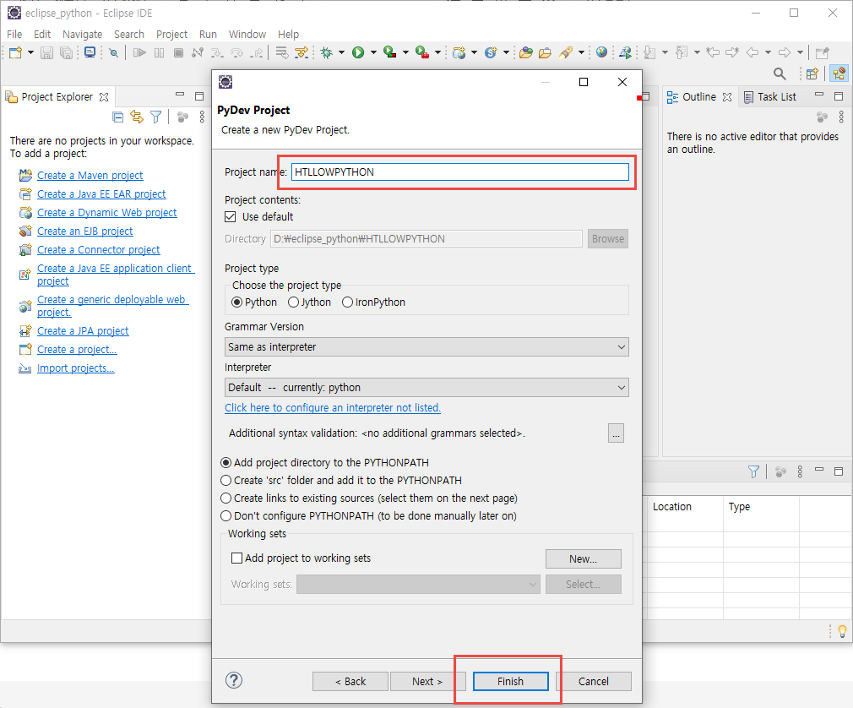853x708 pixels.
Task: Open the Terminal monitor icon in toolbar
Action: pyautogui.click(x=90, y=52)
